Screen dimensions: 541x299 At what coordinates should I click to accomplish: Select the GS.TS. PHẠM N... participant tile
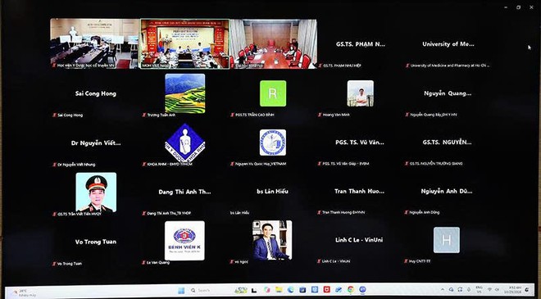pos(361,43)
